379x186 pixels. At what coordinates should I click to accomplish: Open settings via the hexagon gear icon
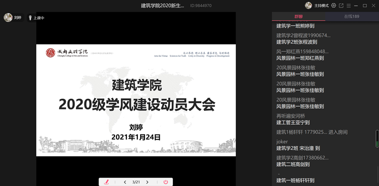point(334,5)
